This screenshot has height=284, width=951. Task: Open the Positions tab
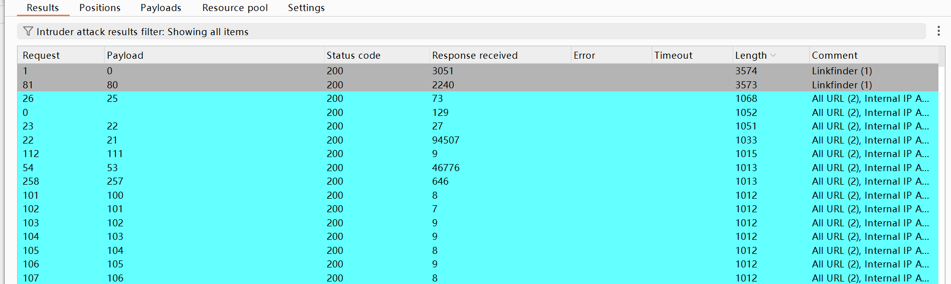pos(100,8)
